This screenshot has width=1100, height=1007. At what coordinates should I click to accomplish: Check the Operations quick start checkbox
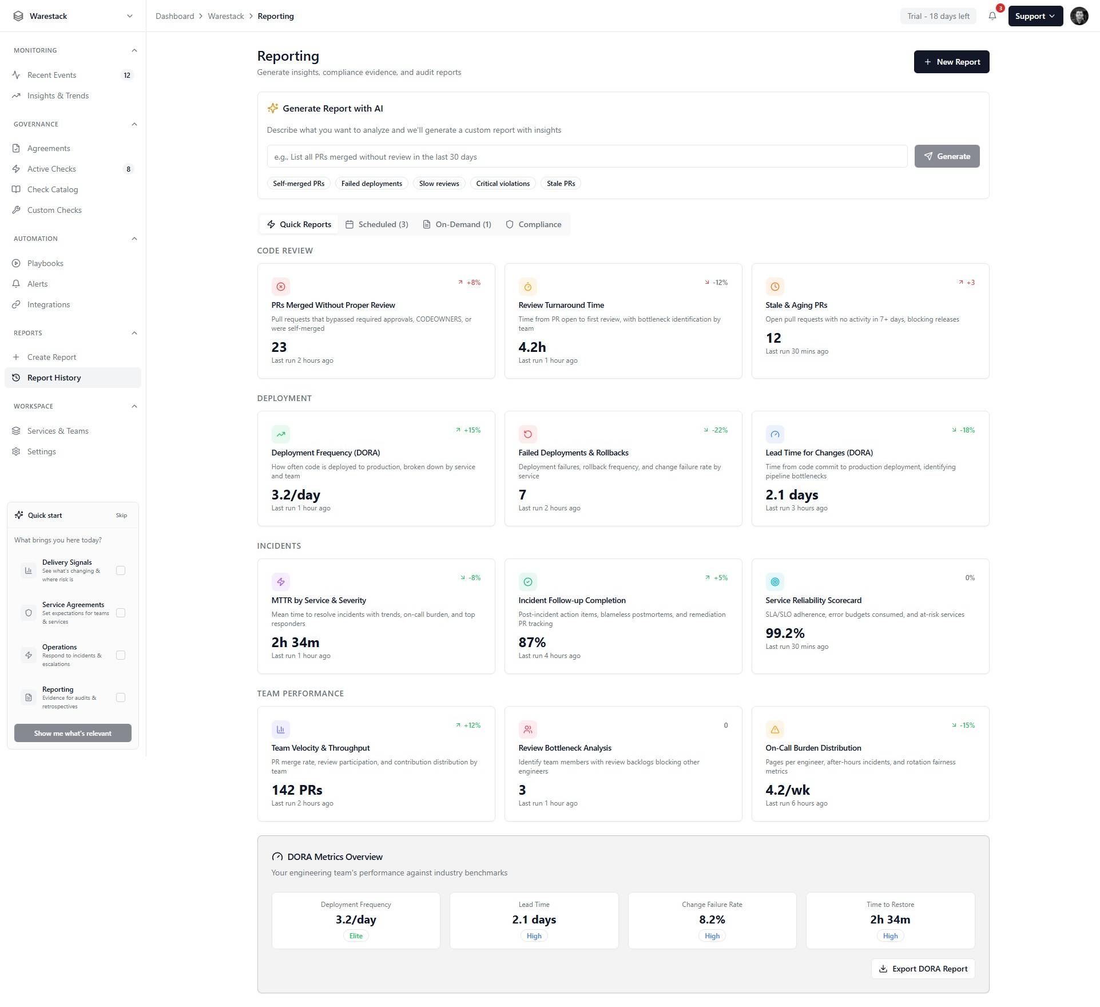(x=120, y=655)
